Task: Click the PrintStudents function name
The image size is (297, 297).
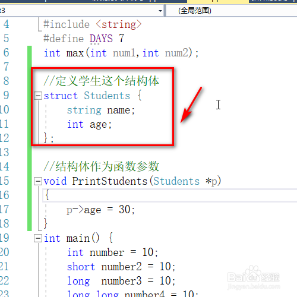Action: point(110,181)
